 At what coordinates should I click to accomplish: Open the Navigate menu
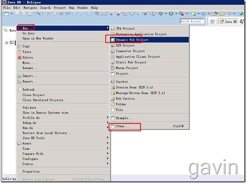tap(30, 7)
